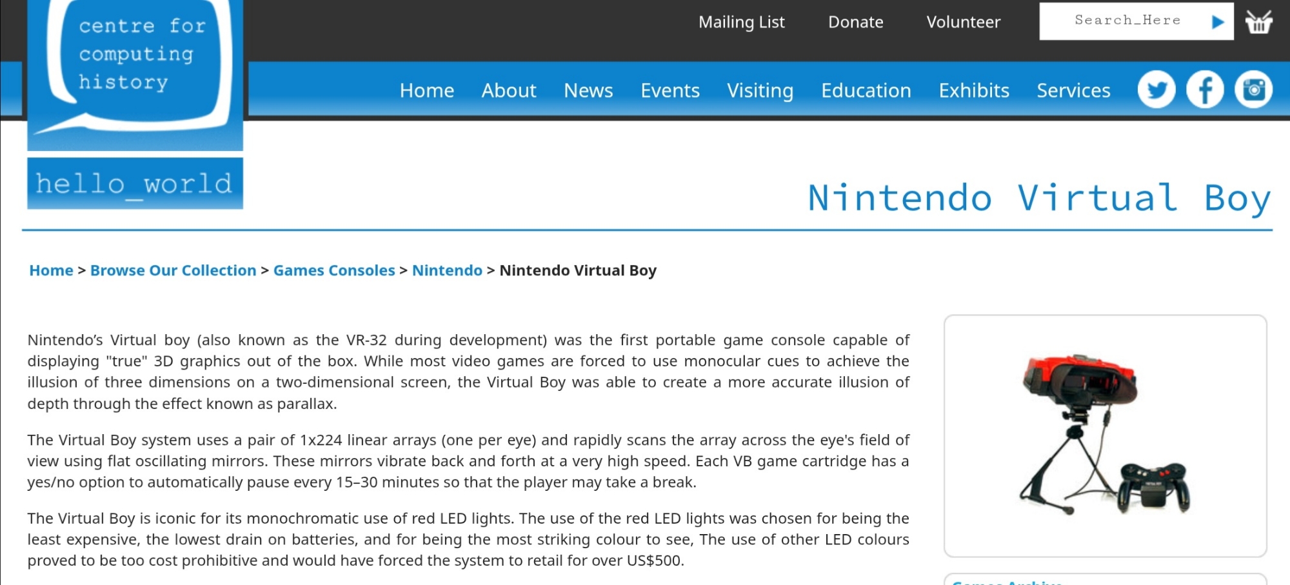Image resolution: width=1290 pixels, height=585 pixels.
Task: Click the Mailing List link
Action: click(741, 23)
